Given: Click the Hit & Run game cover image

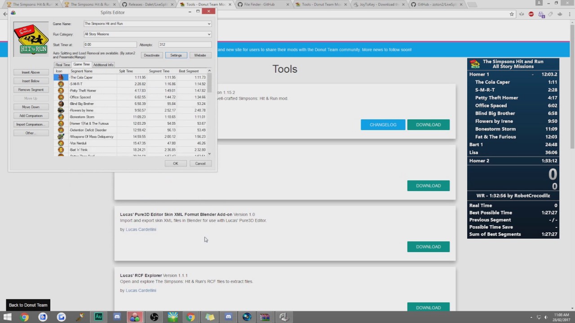Looking at the screenshot, I should click(31, 39).
